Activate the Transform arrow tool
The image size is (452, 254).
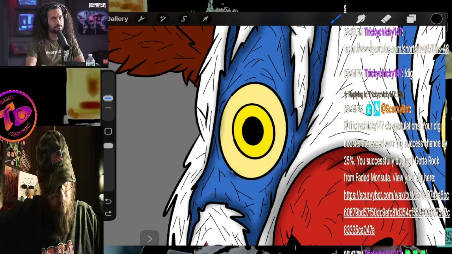tap(205, 19)
